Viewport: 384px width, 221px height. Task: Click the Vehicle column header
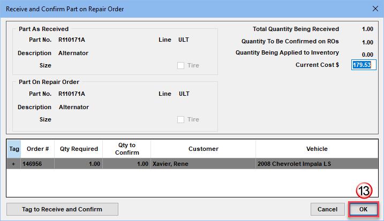(317, 149)
